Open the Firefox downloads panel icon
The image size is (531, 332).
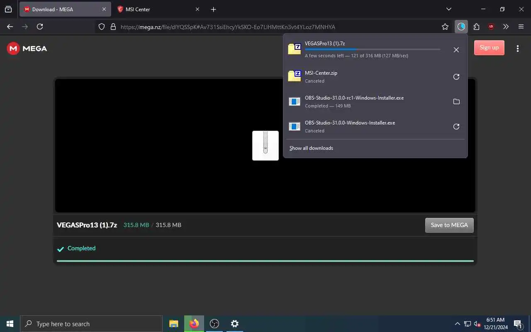(461, 27)
